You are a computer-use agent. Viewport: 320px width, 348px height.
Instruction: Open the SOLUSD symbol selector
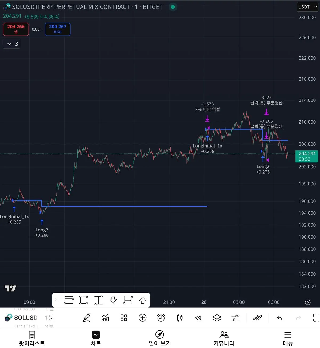pyautogui.click(x=21, y=318)
